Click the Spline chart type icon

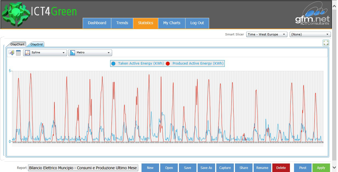(x=27, y=53)
